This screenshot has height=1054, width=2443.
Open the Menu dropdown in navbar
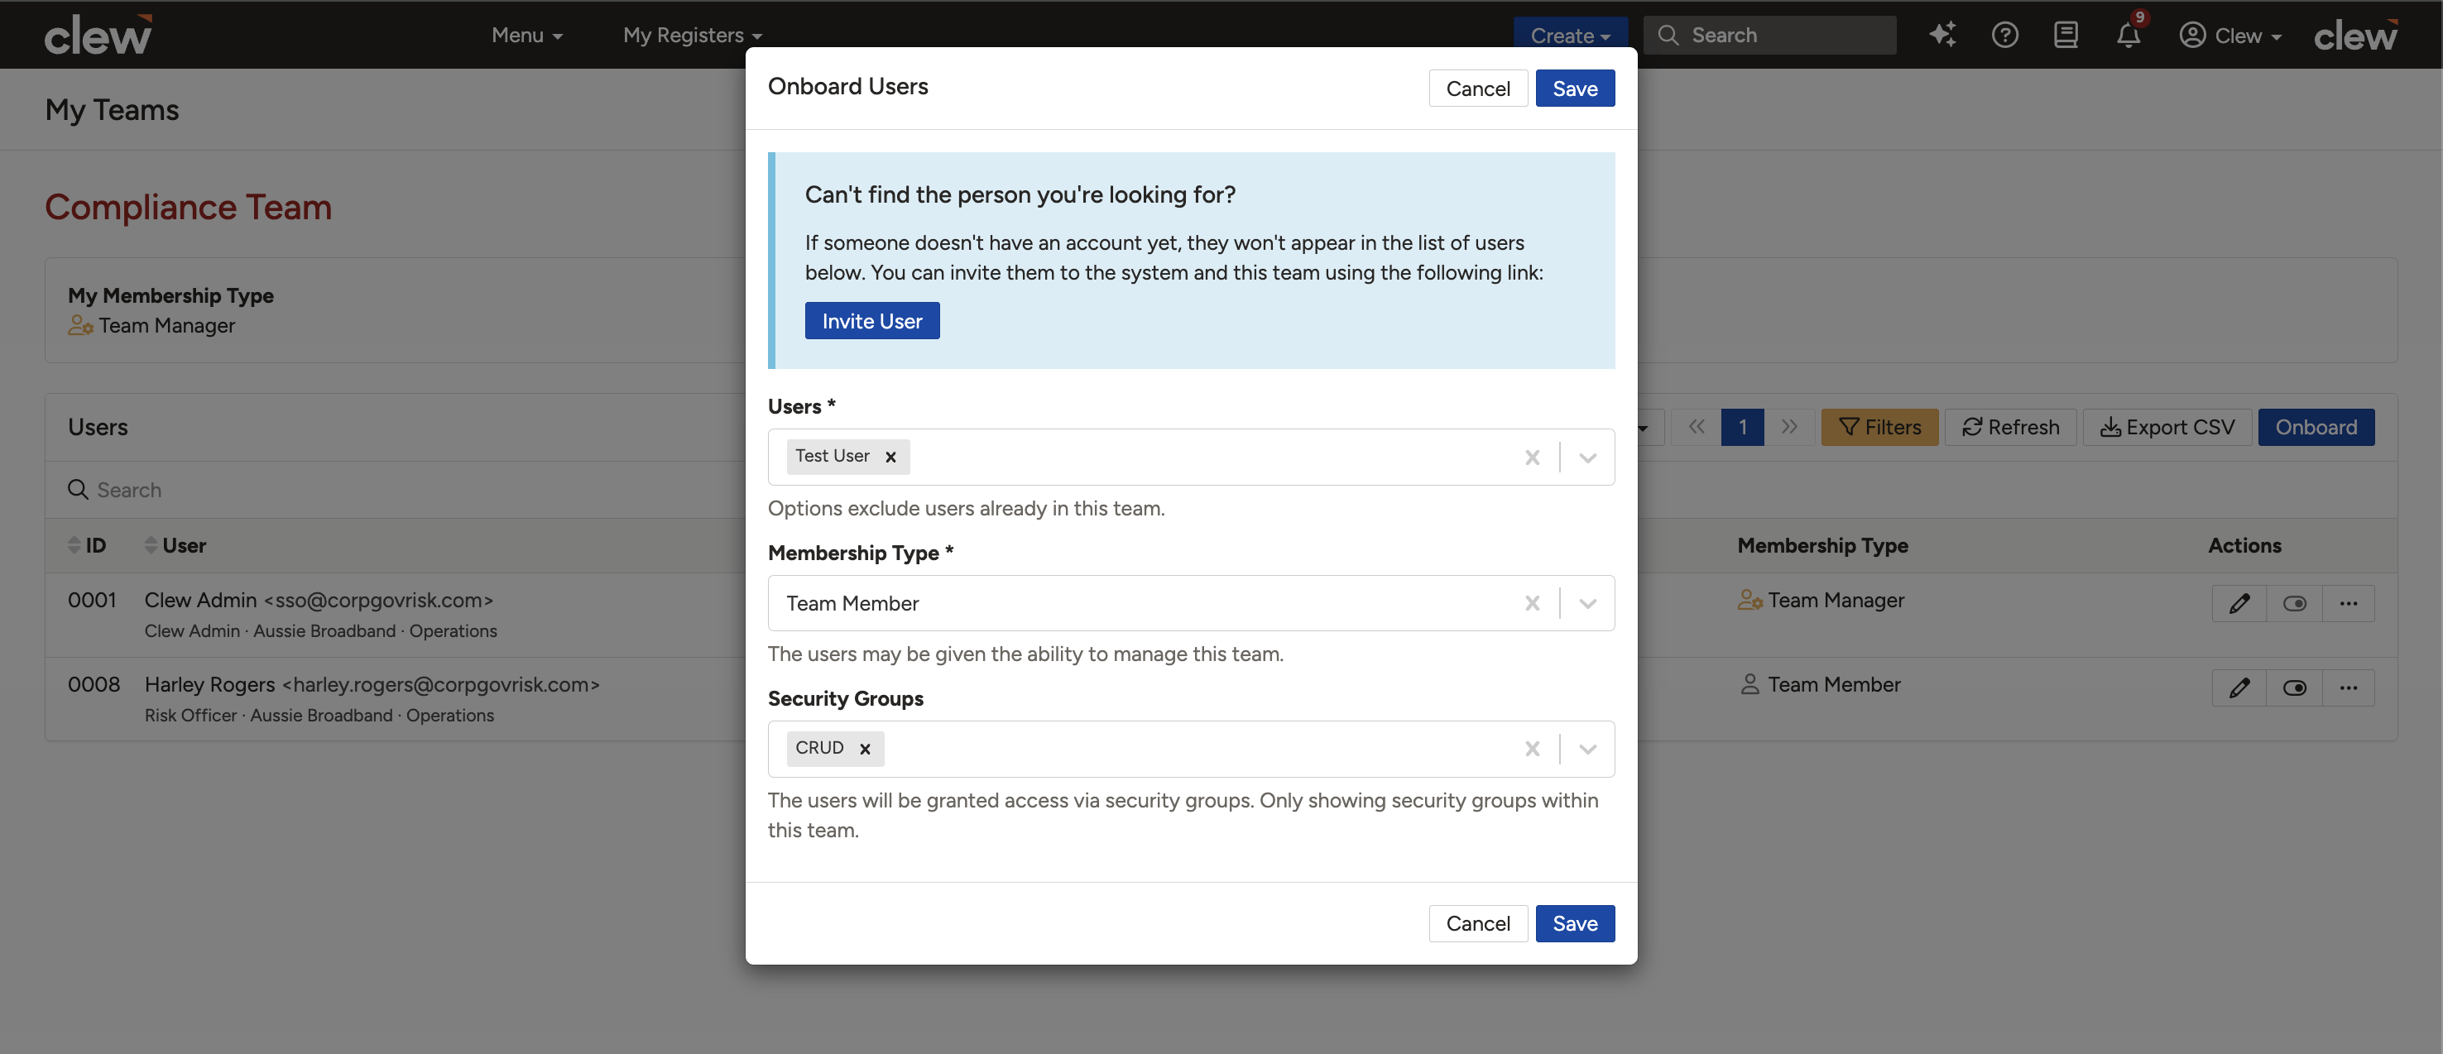(x=527, y=35)
